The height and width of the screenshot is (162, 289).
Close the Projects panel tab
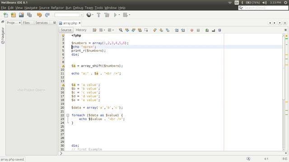[x=20, y=22]
